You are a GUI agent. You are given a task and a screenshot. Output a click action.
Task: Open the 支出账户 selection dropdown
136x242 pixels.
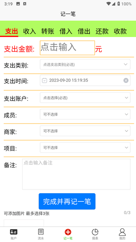point(85,98)
